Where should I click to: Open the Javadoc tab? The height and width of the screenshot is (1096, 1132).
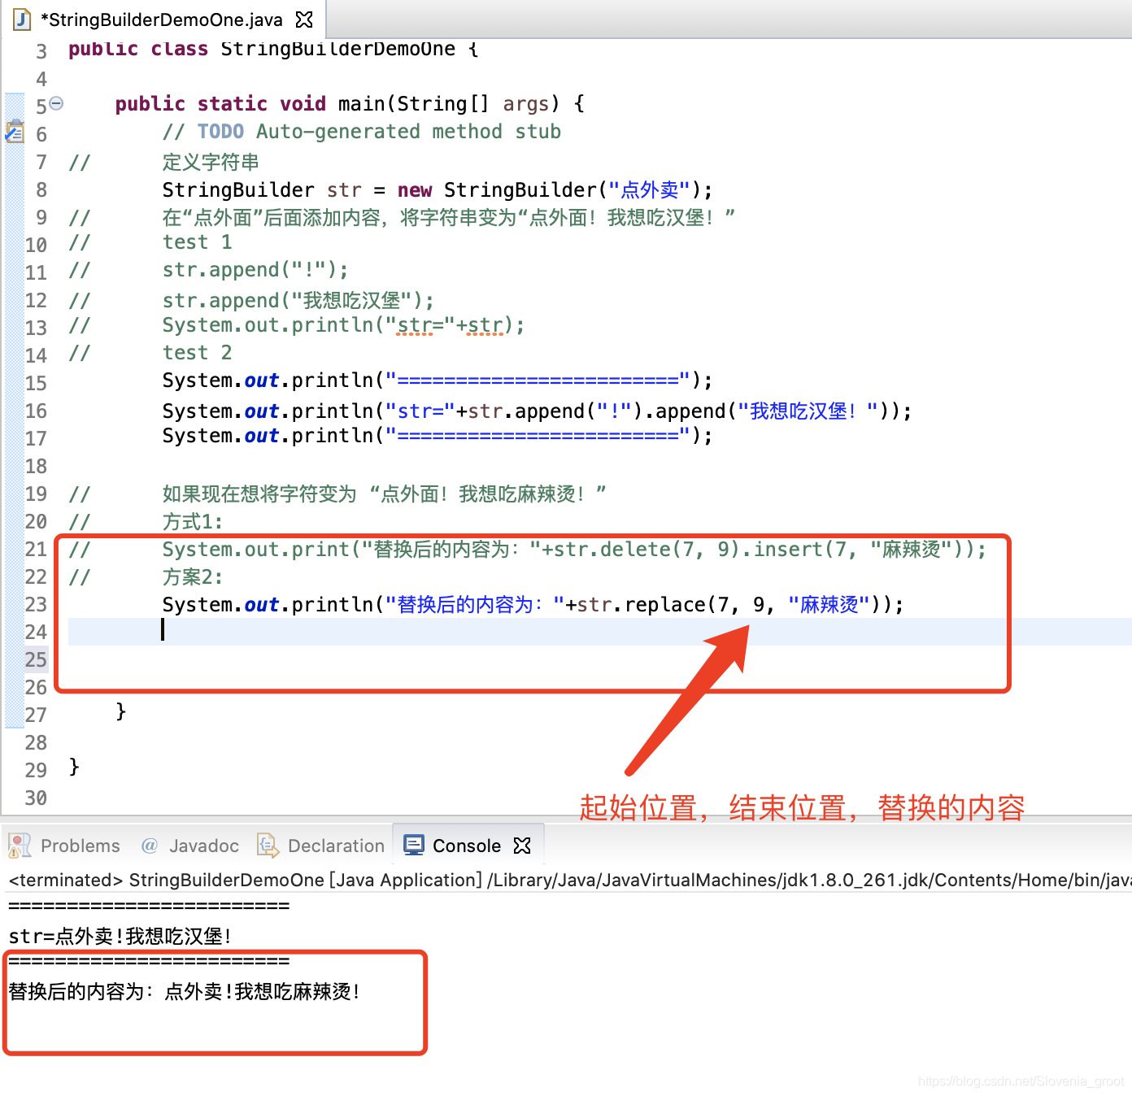(190, 846)
